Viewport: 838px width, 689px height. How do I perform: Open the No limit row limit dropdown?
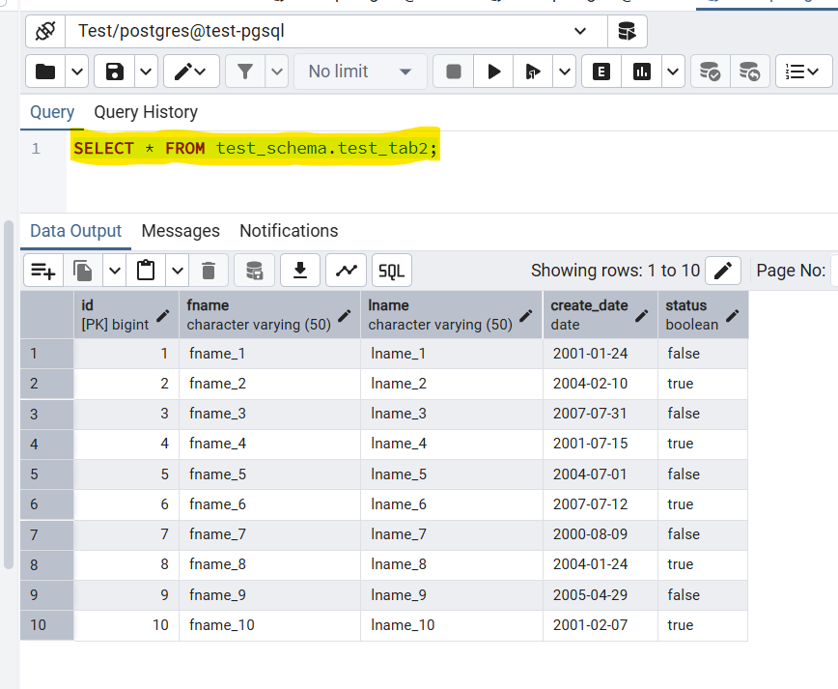click(x=360, y=72)
